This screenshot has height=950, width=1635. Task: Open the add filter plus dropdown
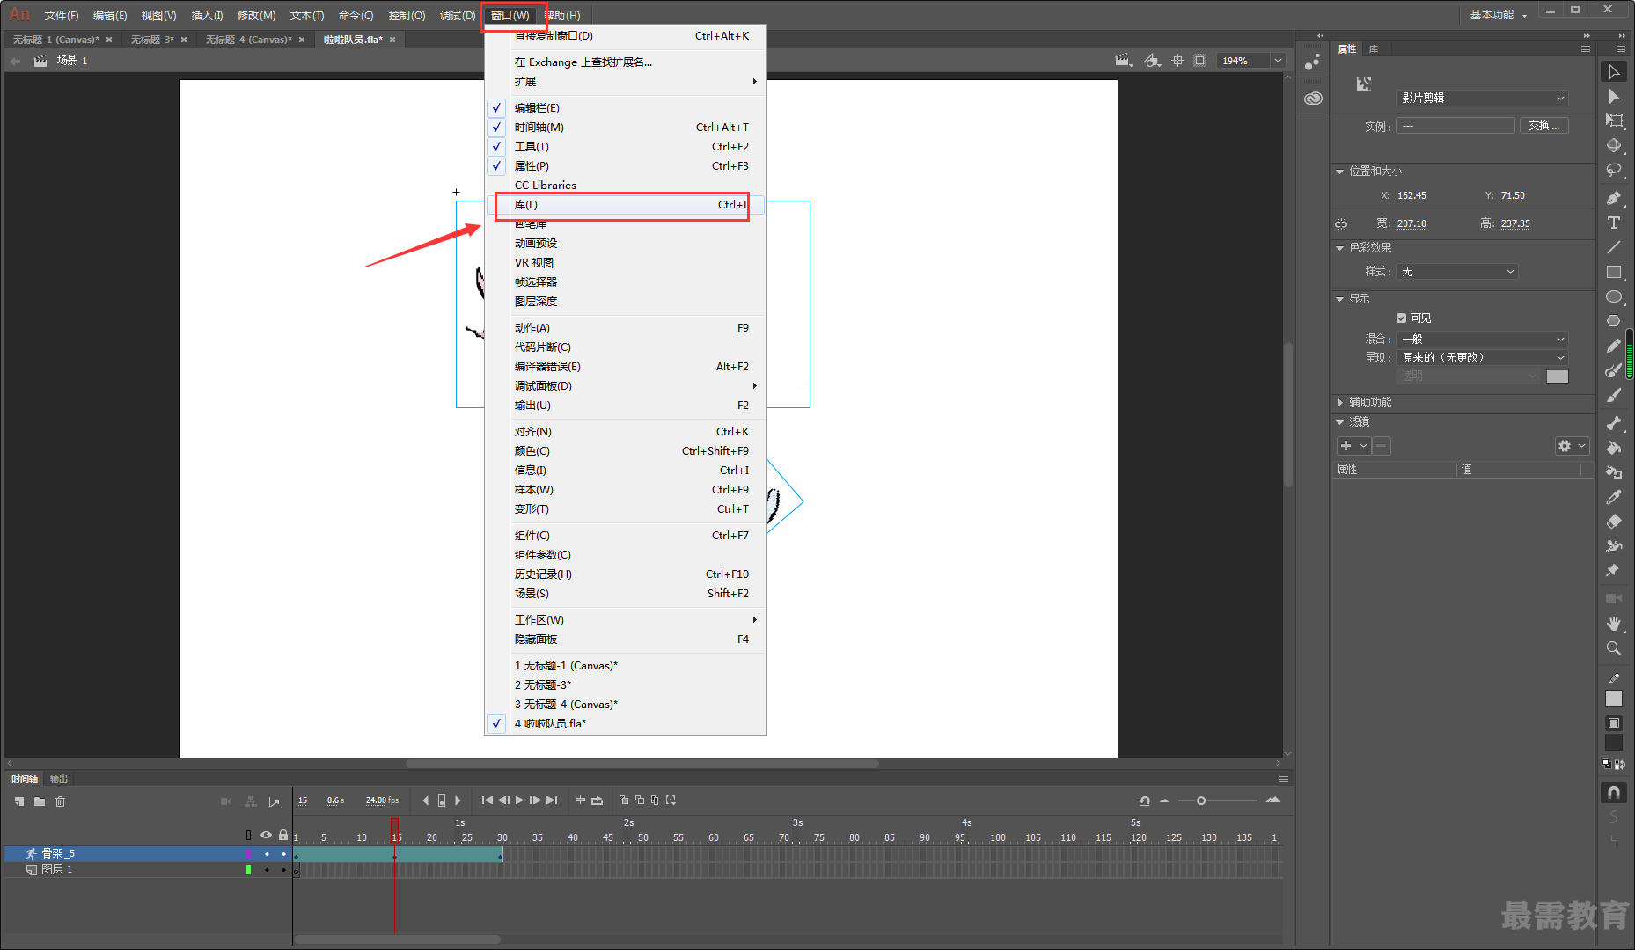pos(1353,446)
